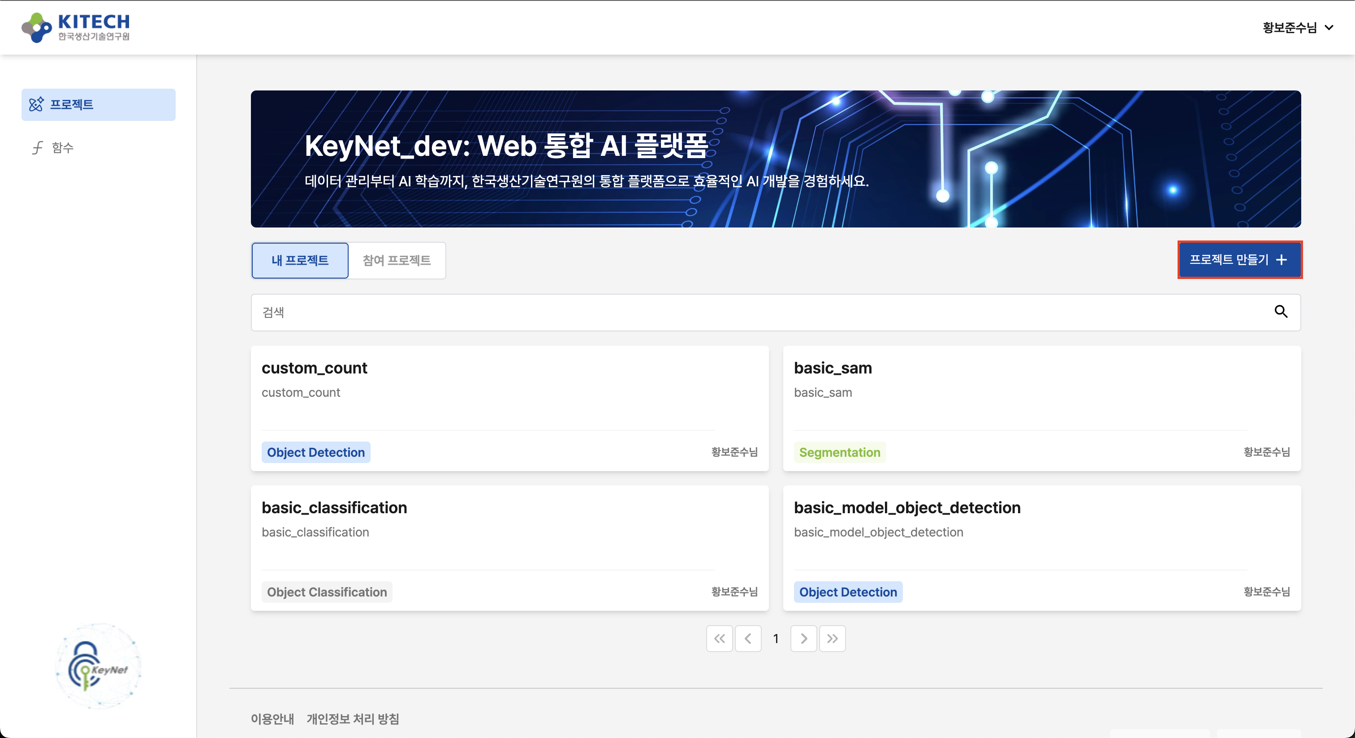Click Object Classification tag on basic_classification
Image resolution: width=1355 pixels, height=738 pixels.
(x=327, y=592)
